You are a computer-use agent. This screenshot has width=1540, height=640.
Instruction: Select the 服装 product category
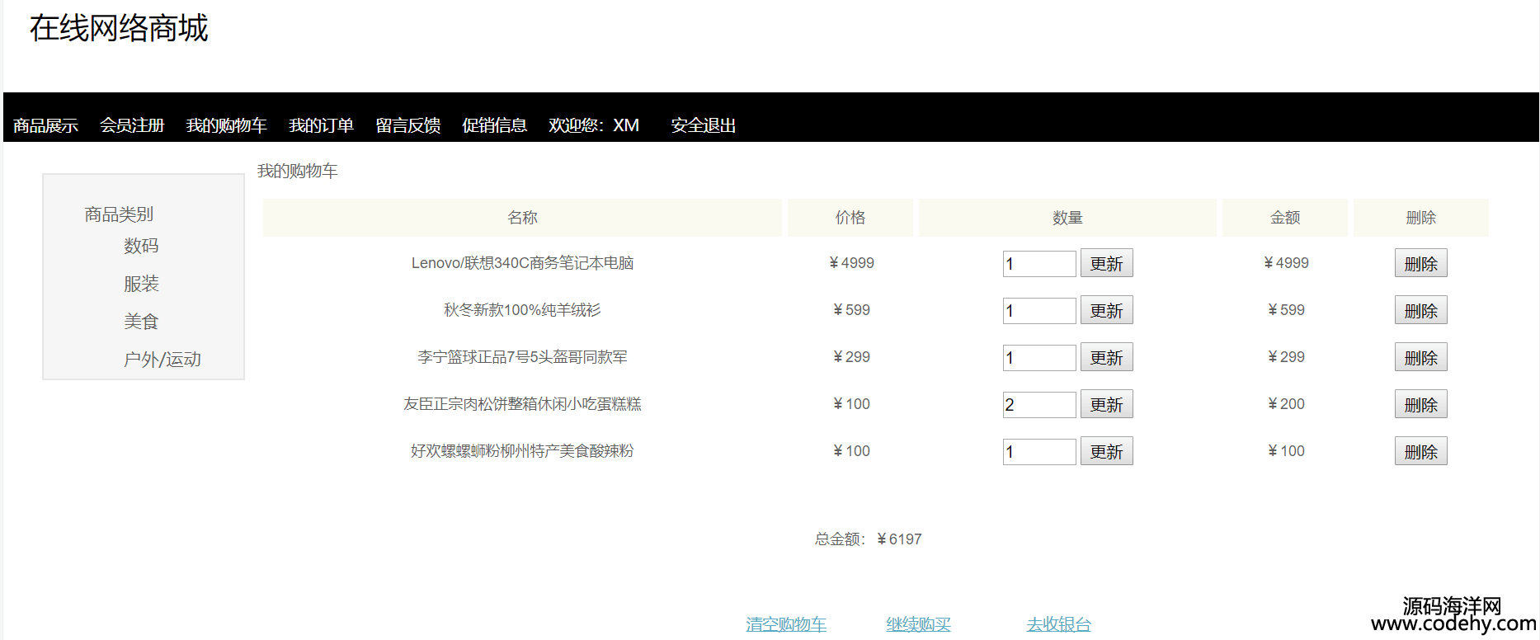(x=141, y=284)
